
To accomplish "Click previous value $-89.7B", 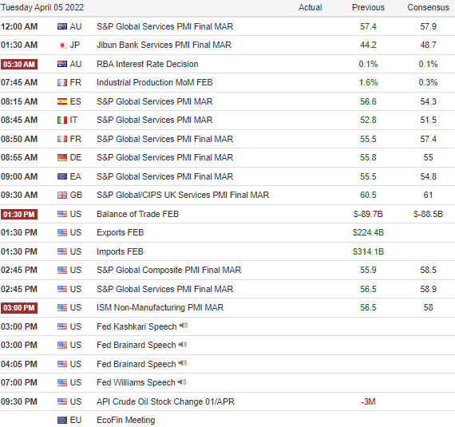I will pyautogui.click(x=368, y=214).
